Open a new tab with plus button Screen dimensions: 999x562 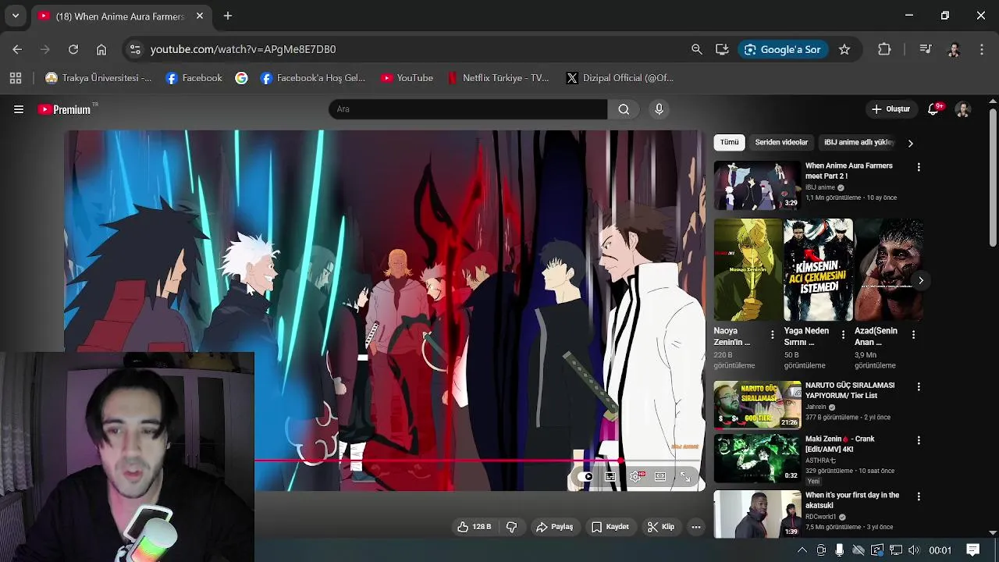coord(228,16)
